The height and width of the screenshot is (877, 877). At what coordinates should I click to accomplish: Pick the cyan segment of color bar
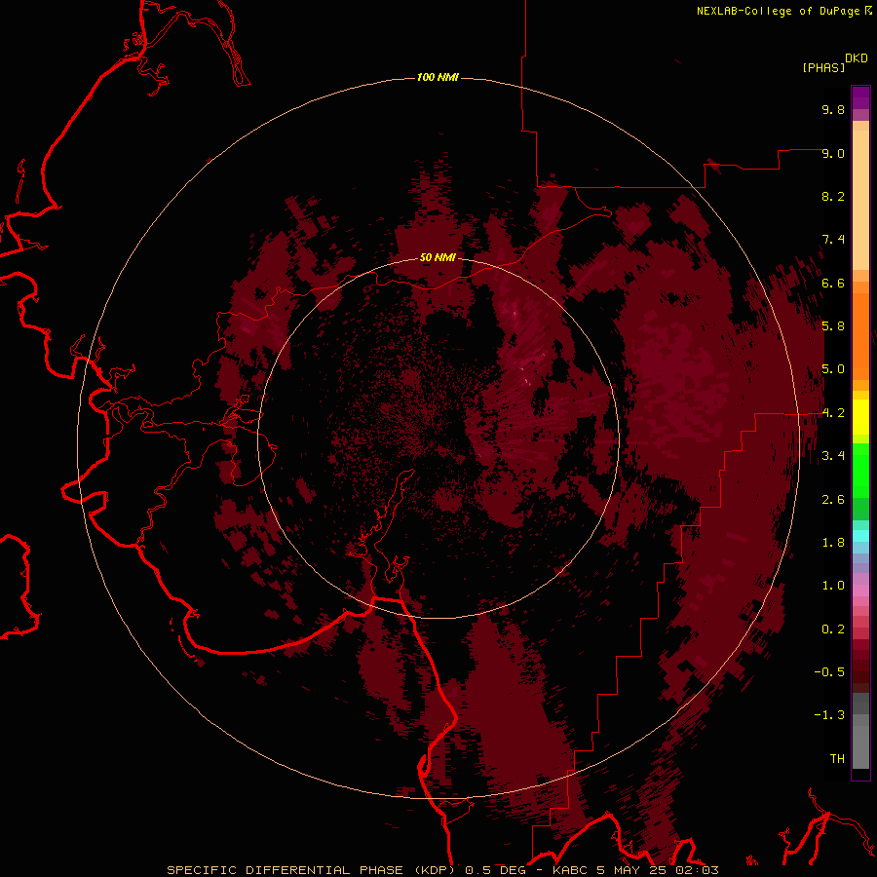pos(860,536)
